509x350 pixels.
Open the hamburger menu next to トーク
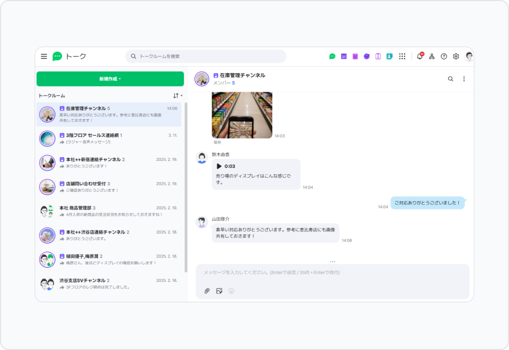click(x=44, y=56)
